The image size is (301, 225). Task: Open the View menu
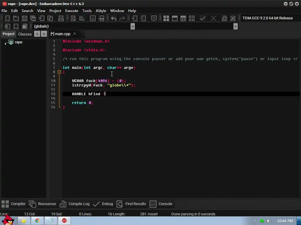tap(41, 11)
